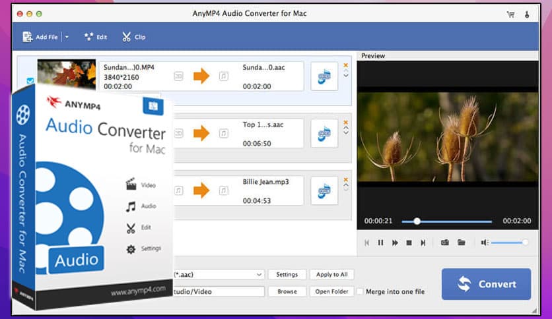552x319 pixels.
Task: Adjust the preview volume slider
Action: (x=508, y=243)
